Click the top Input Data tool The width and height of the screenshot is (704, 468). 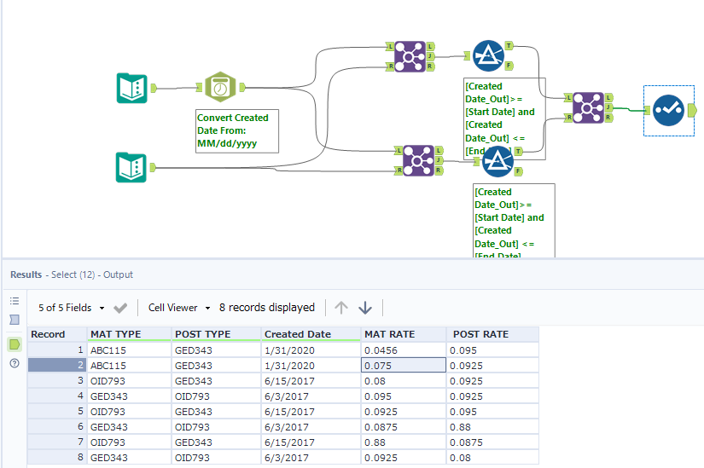point(132,88)
